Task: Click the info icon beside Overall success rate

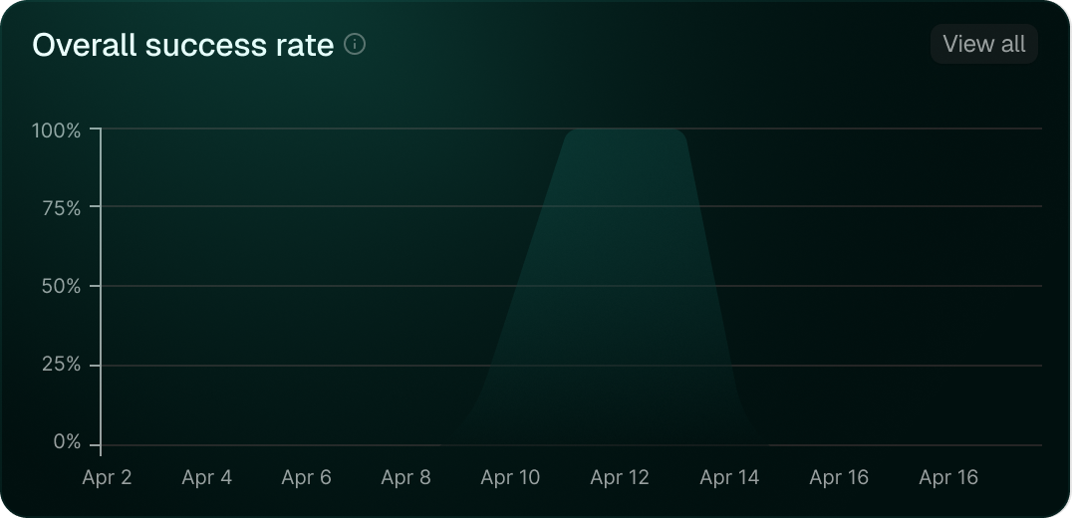Action: tap(355, 45)
